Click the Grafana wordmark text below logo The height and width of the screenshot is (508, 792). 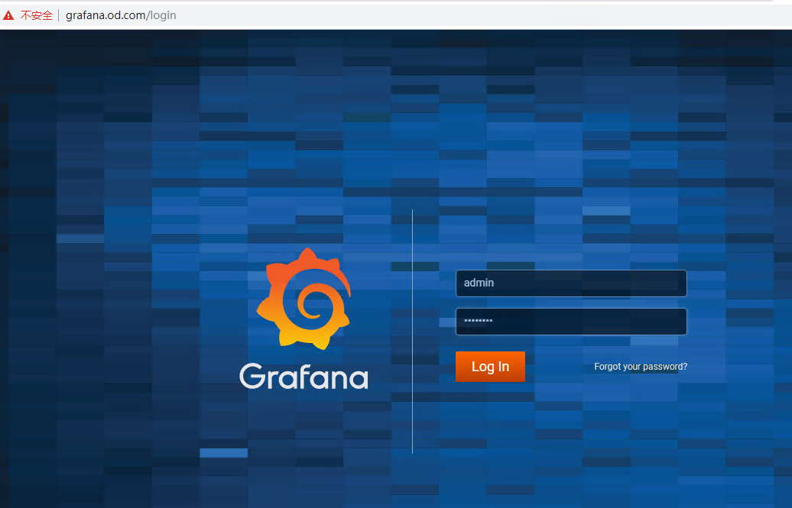click(303, 377)
